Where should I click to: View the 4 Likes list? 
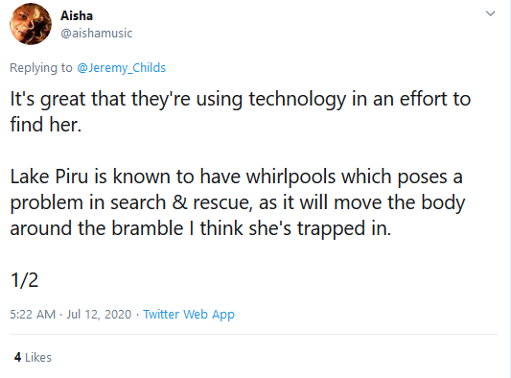[x=33, y=358]
